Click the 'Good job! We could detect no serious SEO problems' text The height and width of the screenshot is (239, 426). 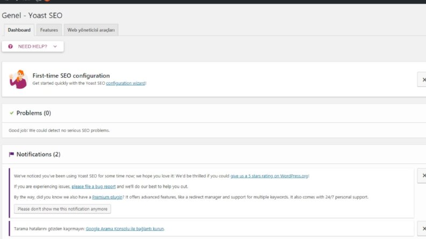59,130
